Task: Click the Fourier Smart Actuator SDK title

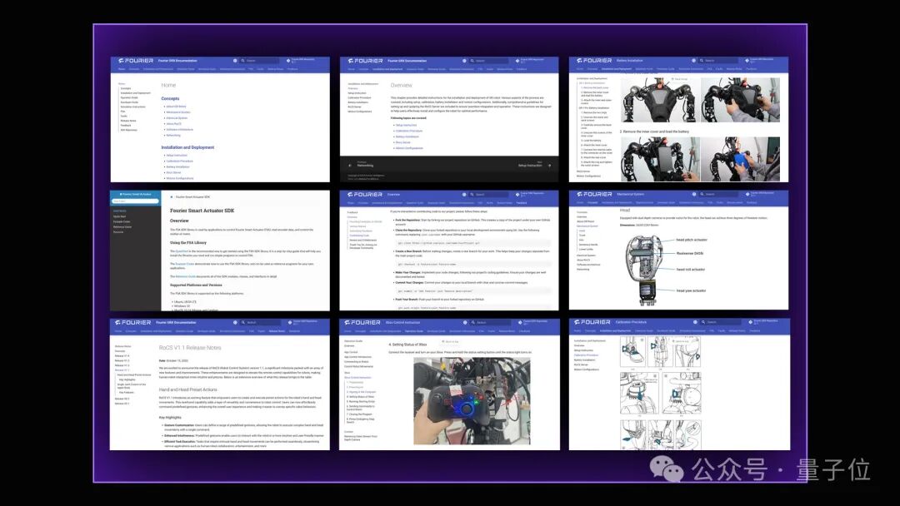Action: (202, 211)
